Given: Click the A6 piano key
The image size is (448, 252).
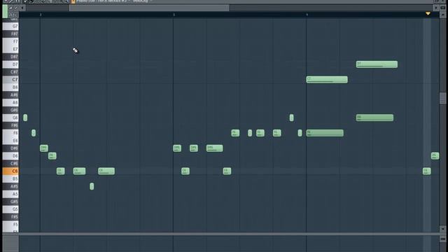Looking at the screenshot, I should pyautogui.click(x=10, y=103).
